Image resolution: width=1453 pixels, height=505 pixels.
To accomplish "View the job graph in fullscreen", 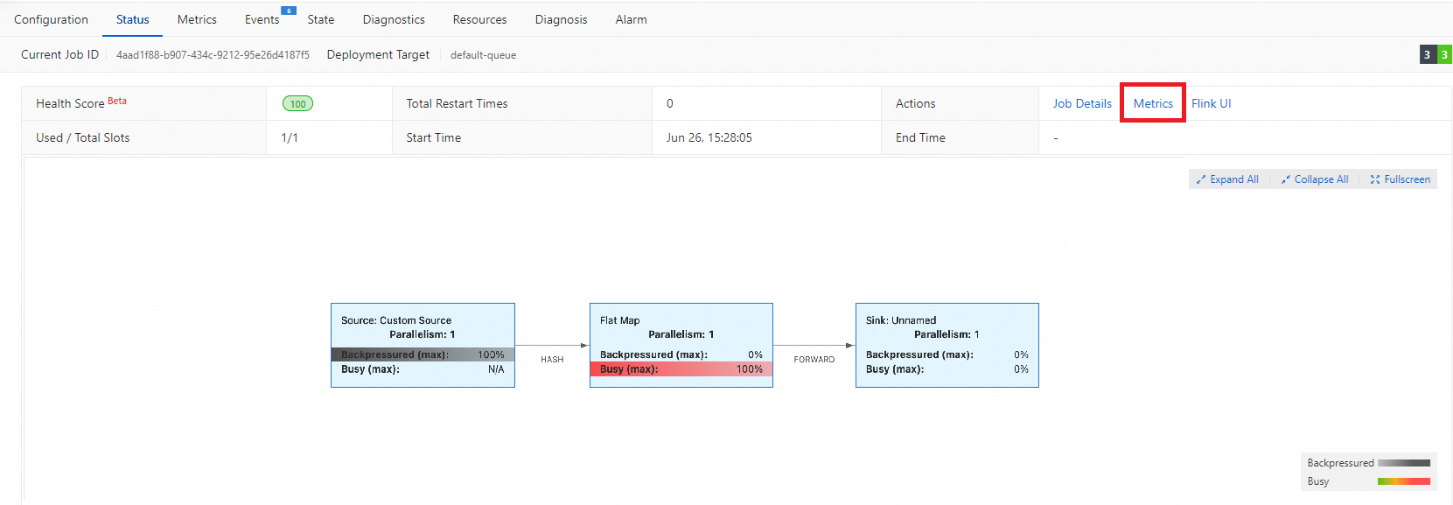I will tap(1400, 179).
